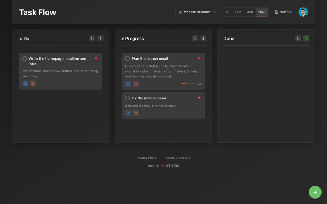The height and width of the screenshot is (204, 327).
Task: Open the Terms of Service link
Action: click(x=178, y=158)
